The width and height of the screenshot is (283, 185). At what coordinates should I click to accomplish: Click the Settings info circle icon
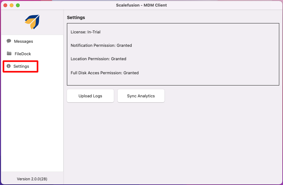point(8,66)
